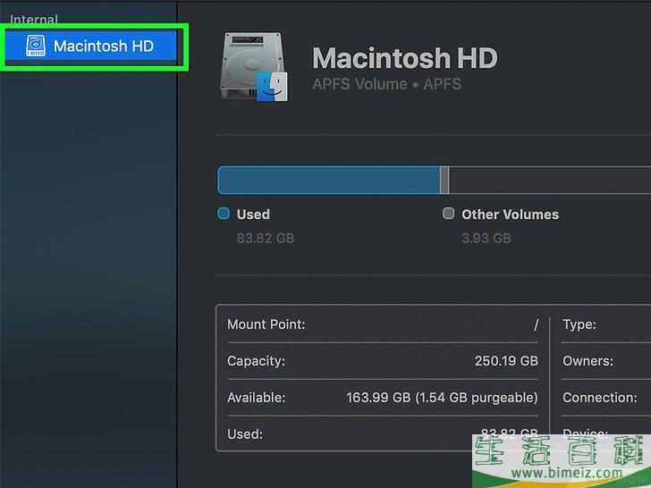
Task: Click the Type label
Action: pos(579,324)
